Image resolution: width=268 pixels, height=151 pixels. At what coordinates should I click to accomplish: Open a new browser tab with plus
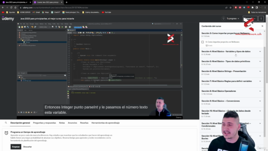pos(67,2)
